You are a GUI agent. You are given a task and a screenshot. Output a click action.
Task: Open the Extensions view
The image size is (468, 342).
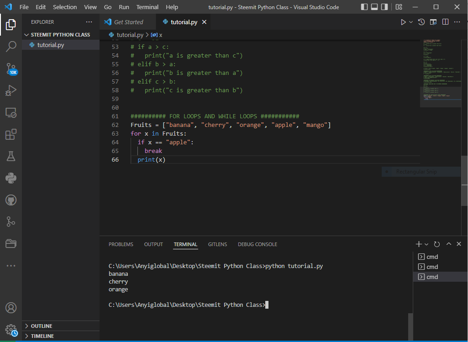click(x=11, y=134)
